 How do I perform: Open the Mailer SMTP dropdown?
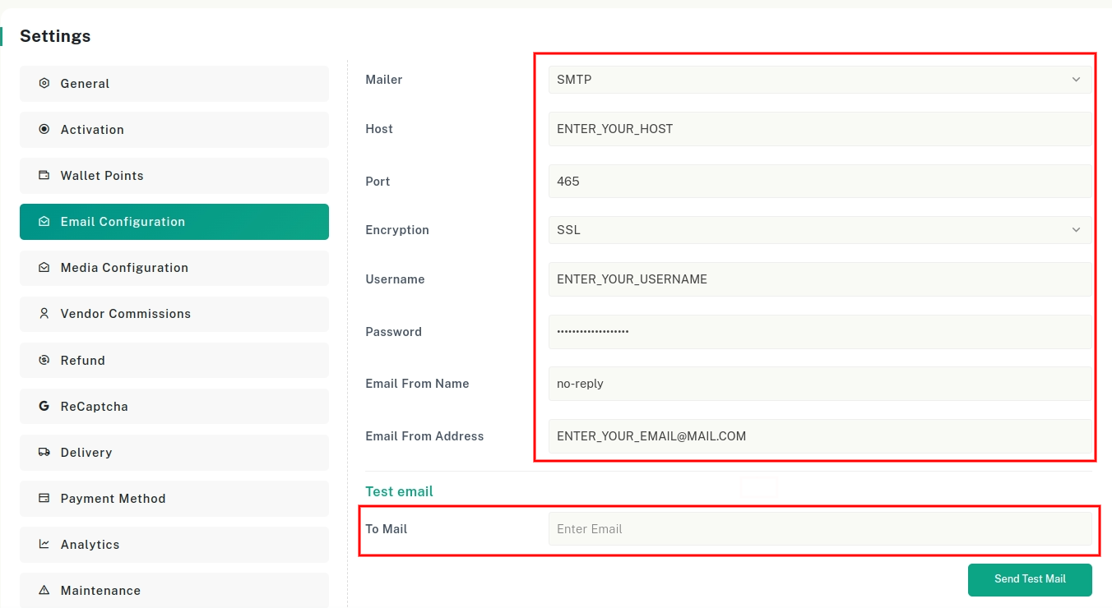819,80
